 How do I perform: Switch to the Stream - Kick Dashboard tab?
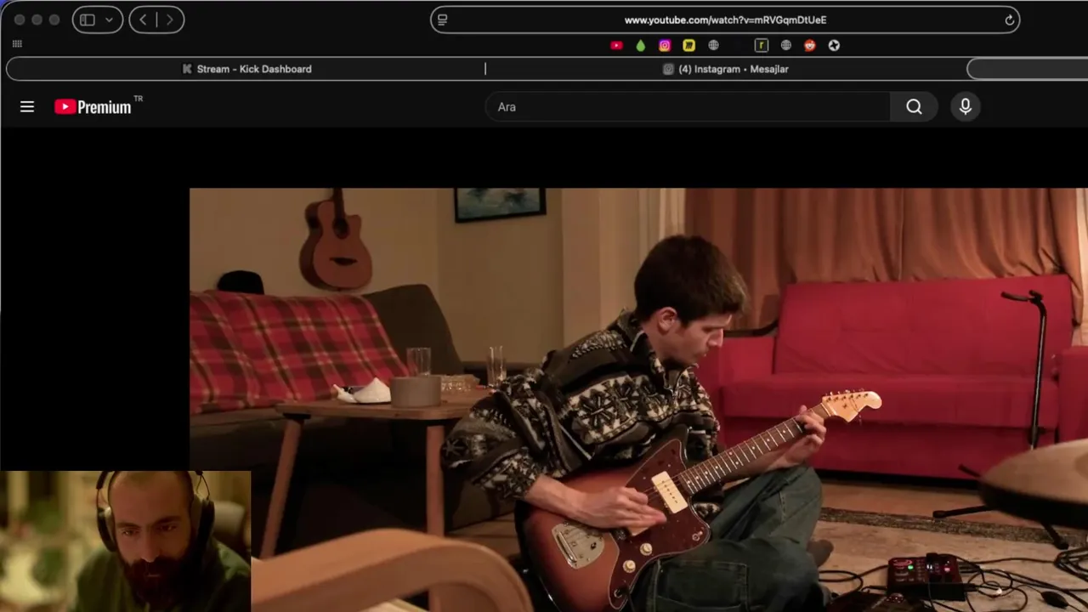coord(246,69)
